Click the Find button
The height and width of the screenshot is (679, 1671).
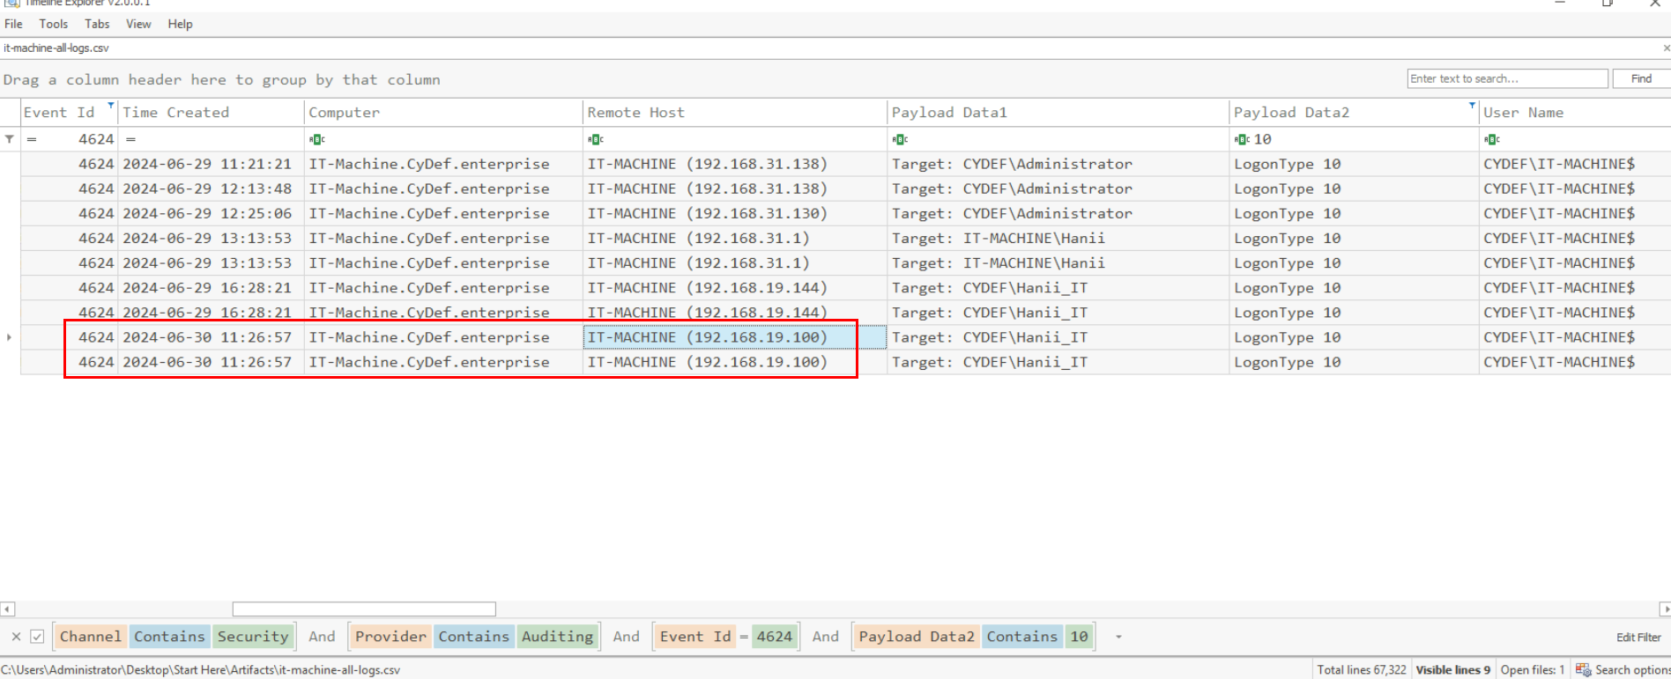pos(1641,78)
